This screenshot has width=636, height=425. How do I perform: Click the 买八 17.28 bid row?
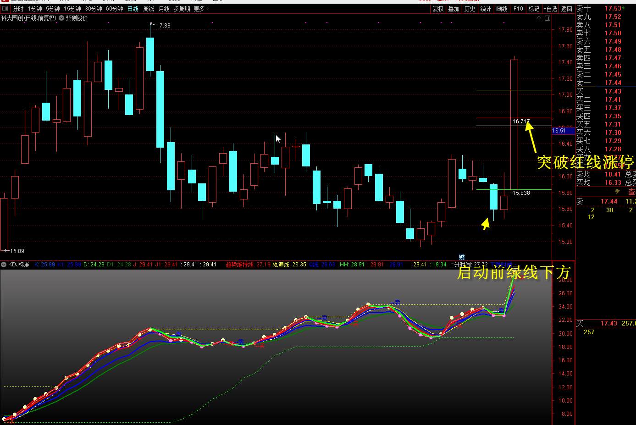click(x=605, y=149)
